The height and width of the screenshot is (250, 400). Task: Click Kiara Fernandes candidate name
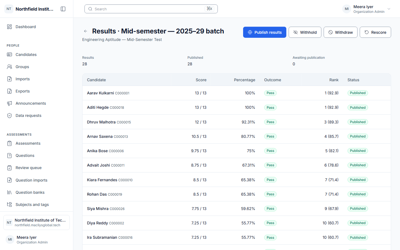pyautogui.click(x=102, y=180)
